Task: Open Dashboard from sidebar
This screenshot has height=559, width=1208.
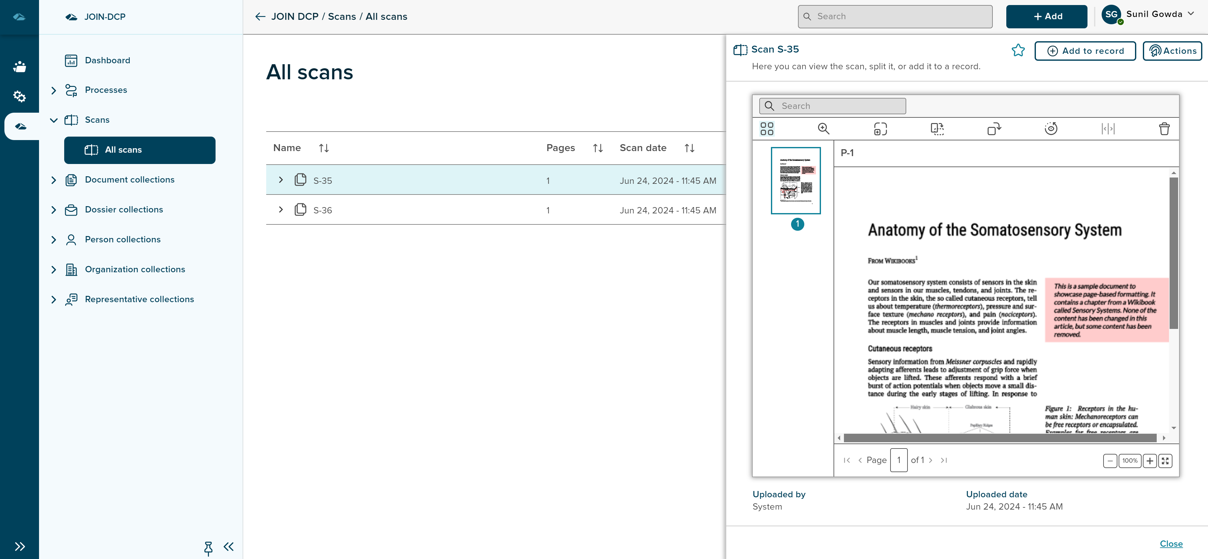Action: (x=107, y=60)
